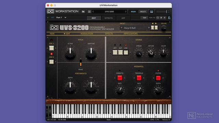Open the file browser folder icon
Screen dimensions: 219x123
click(83, 12)
